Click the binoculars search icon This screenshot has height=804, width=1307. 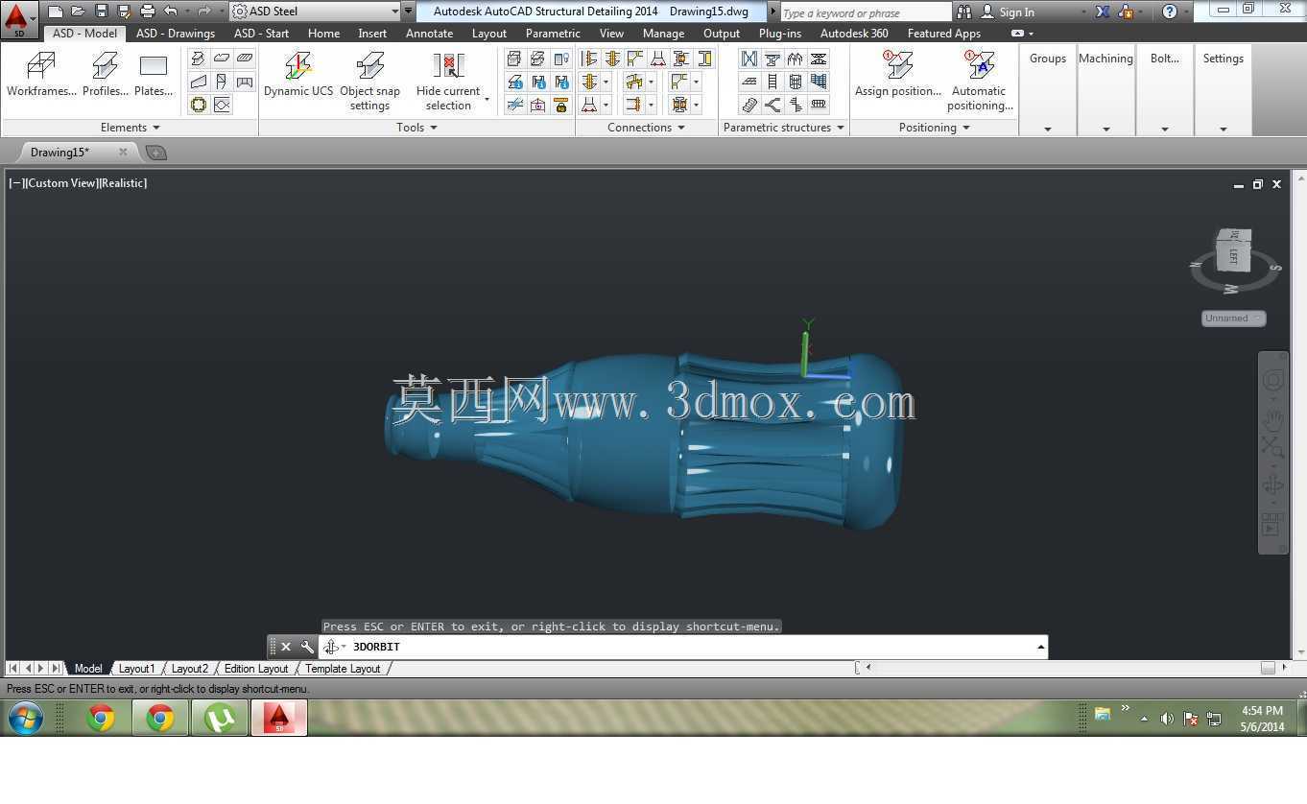point(964,12)
